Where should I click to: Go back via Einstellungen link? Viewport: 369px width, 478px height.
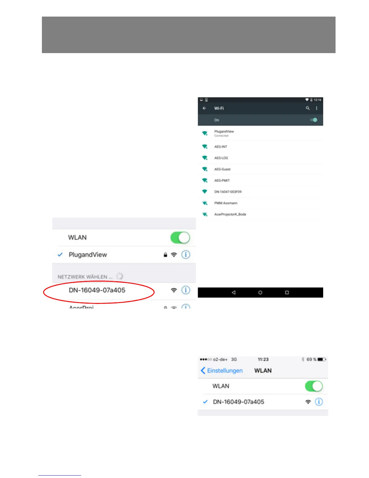[x=222, y=371]
